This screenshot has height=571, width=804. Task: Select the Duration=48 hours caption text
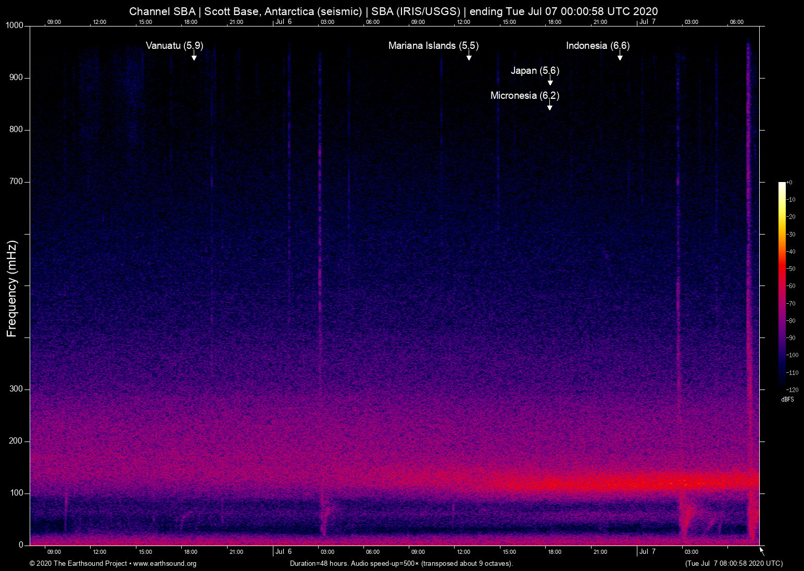[x=401, y=564]
